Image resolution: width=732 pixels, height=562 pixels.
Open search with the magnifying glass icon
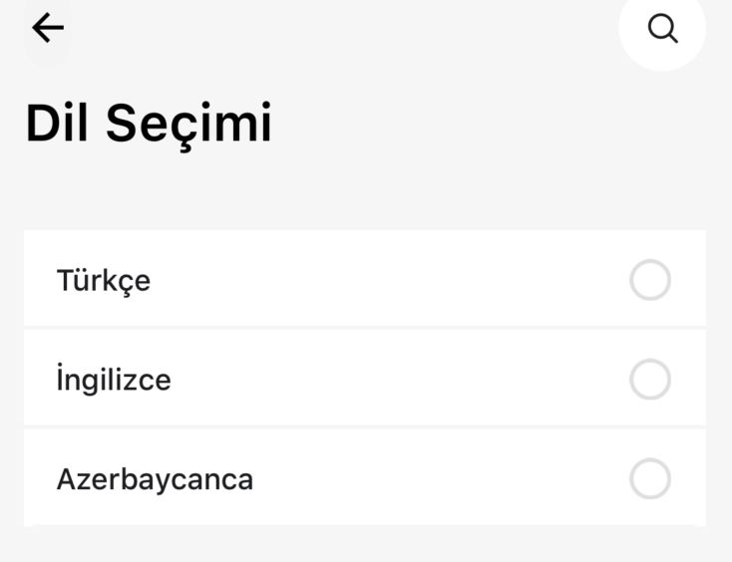click(x=662, y=29)
